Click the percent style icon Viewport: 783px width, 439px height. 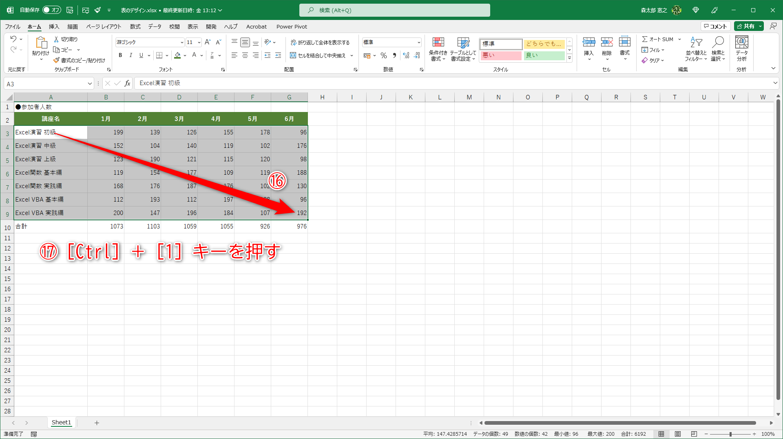click(x=384, y=55)
